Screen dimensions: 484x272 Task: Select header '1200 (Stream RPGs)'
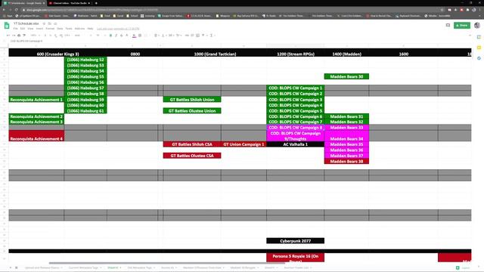click(296, 54)
